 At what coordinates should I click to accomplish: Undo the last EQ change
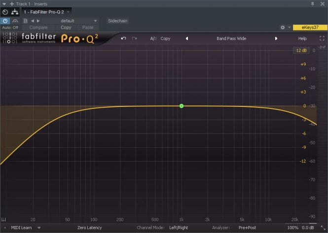(x=123, y=38)
